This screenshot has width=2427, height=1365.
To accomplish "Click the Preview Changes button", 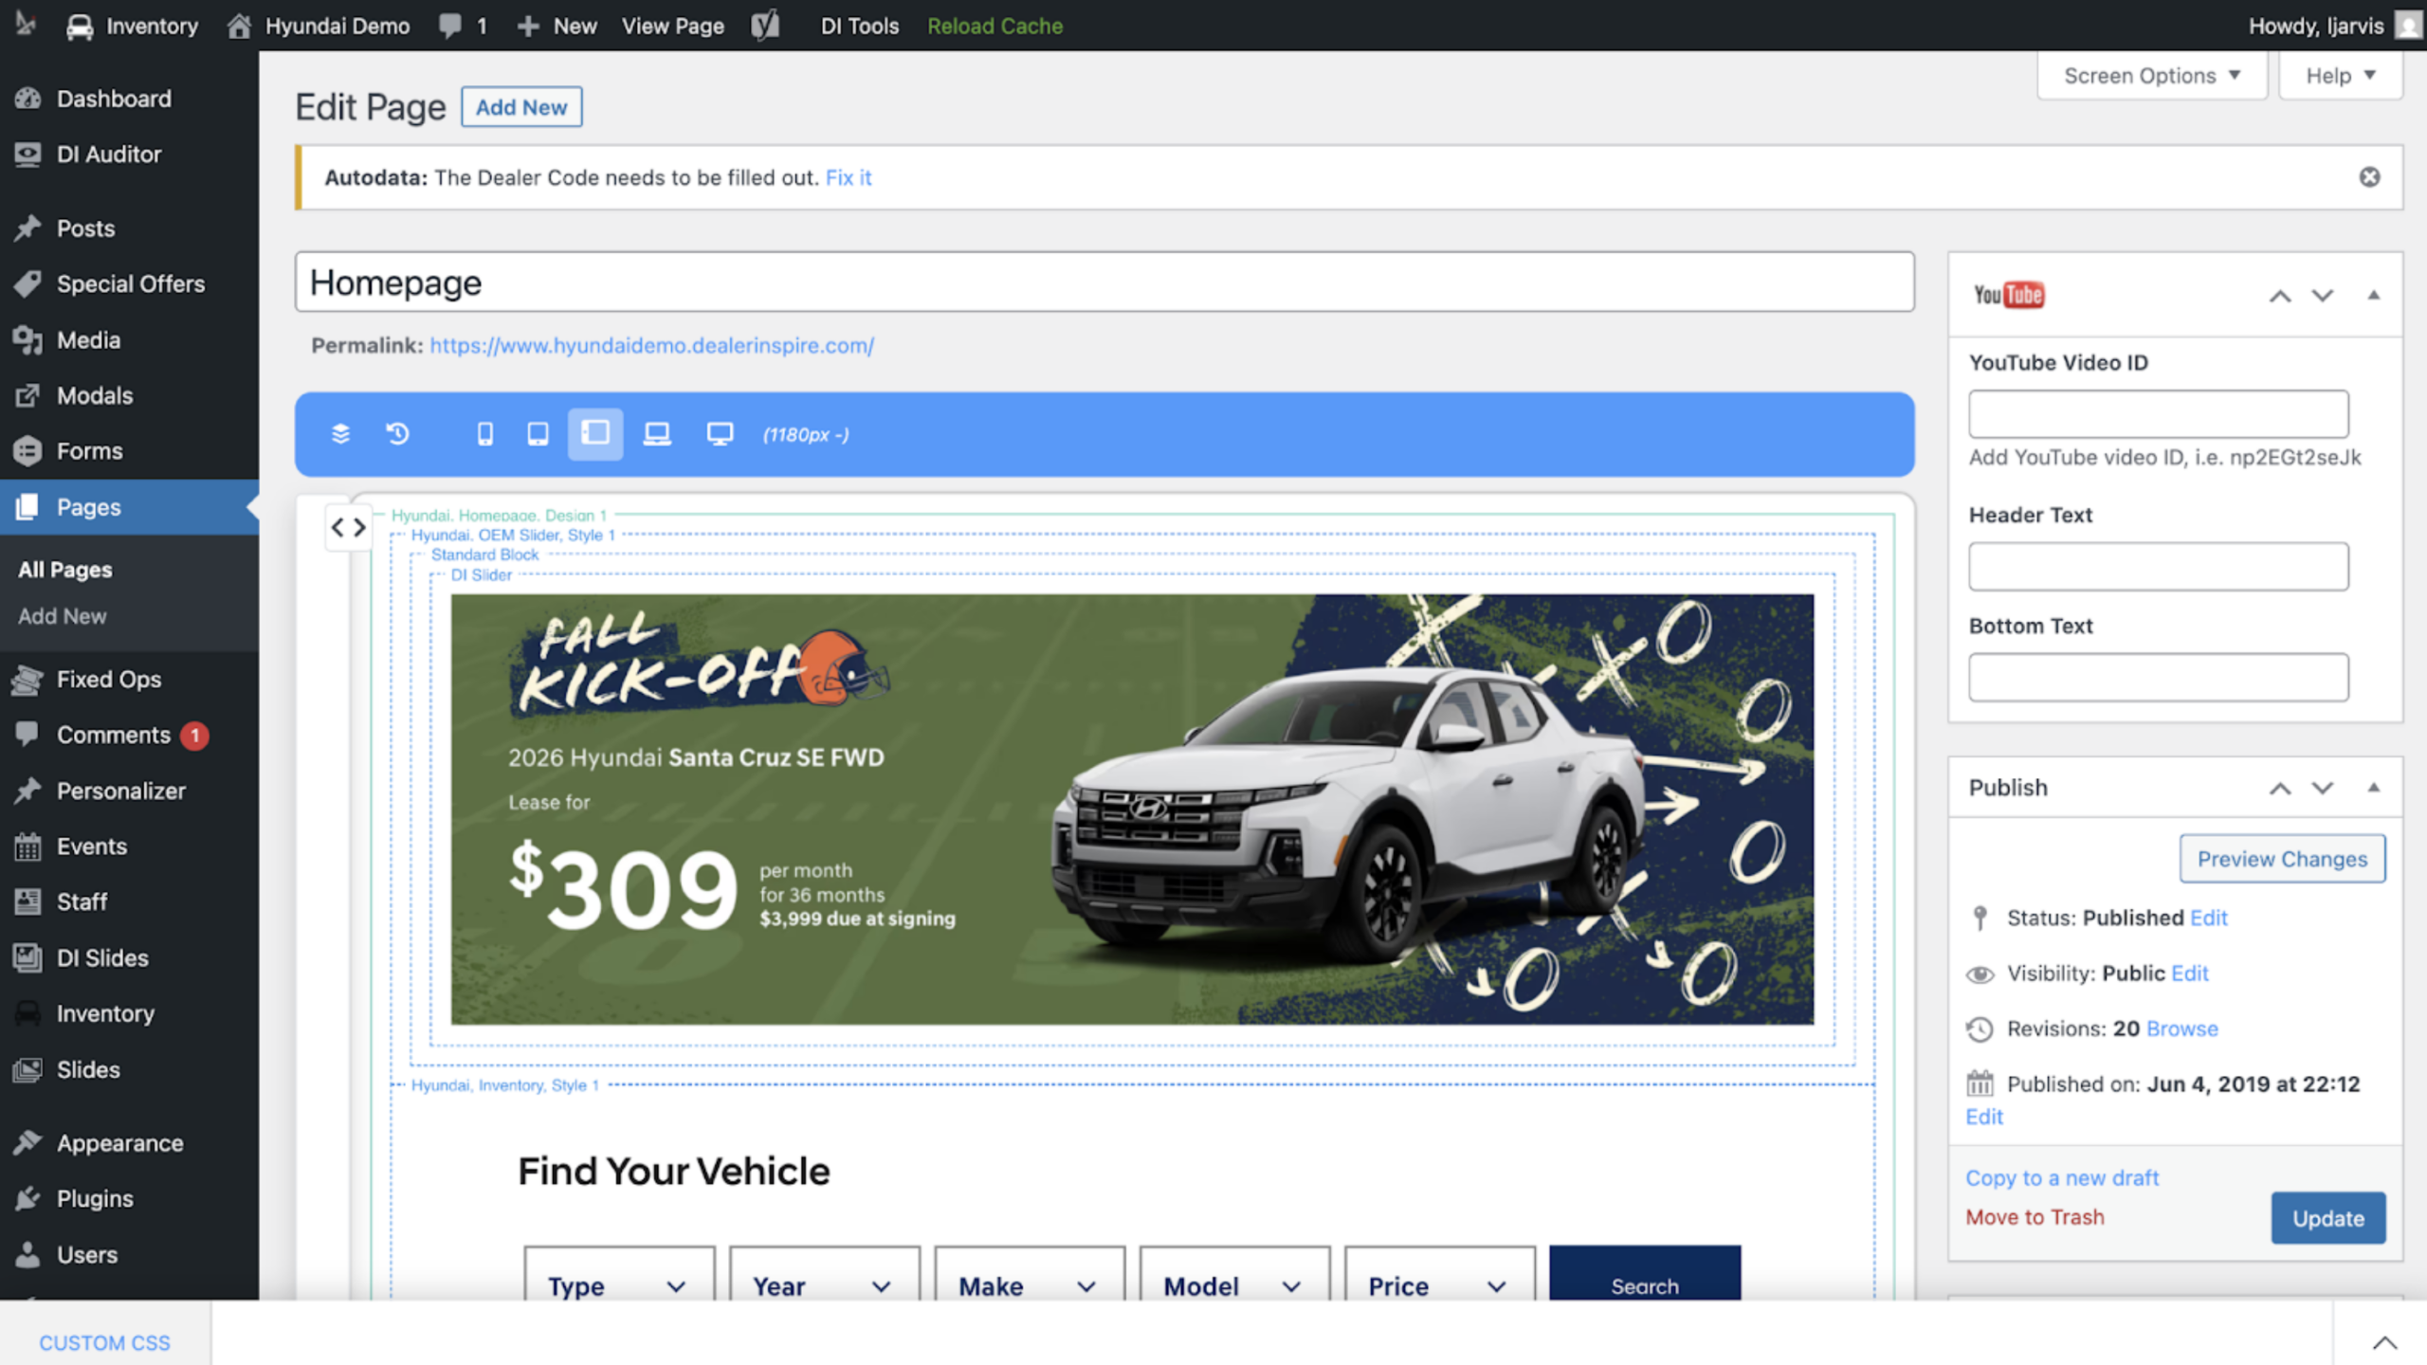I will point(2282,859).
